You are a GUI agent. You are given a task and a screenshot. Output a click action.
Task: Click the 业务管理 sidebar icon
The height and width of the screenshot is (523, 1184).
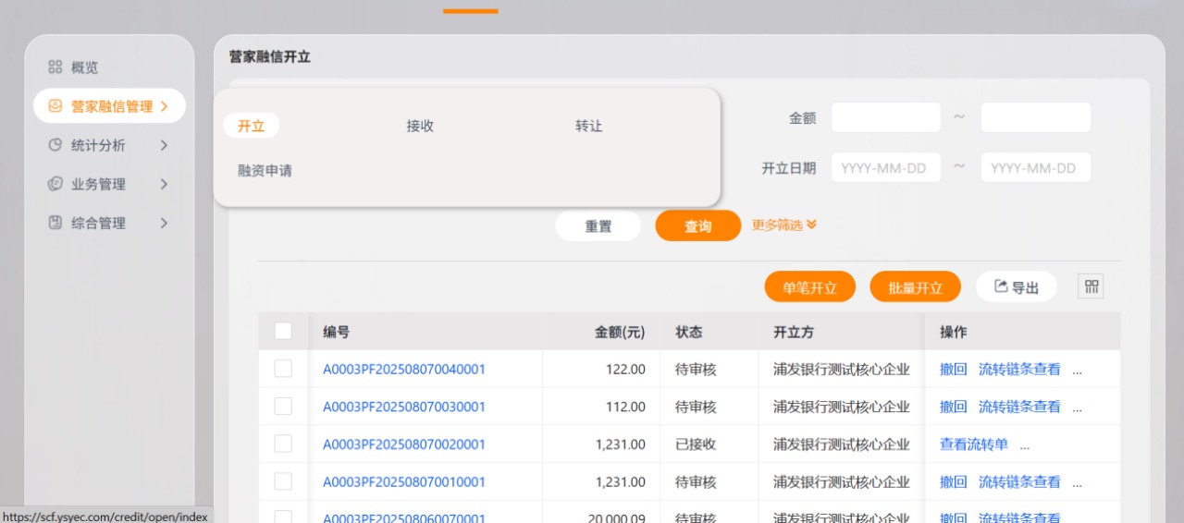click(x=55, y=184)
